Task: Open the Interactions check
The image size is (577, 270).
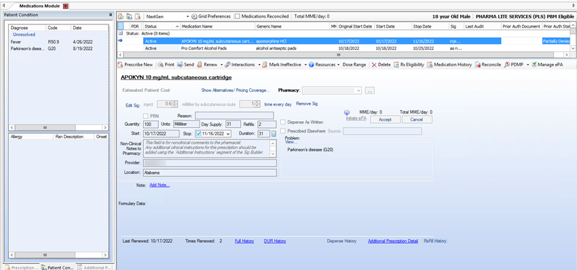Action: [240, 64]
